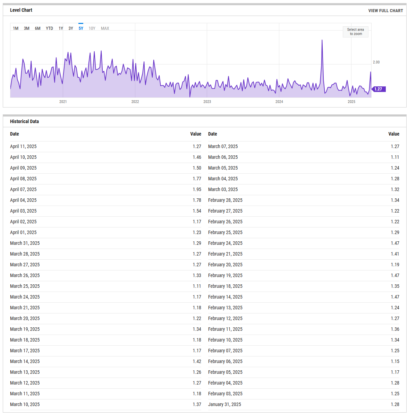Click value 1.37 for March 10
Screen dimensions: 408x414
point(197,405)
